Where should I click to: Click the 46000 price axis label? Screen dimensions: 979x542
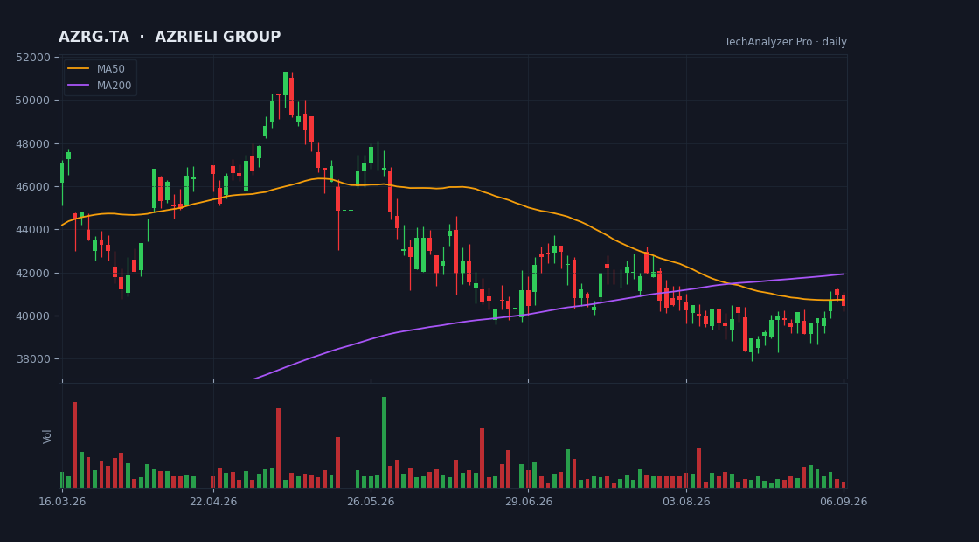coord(32,187)
